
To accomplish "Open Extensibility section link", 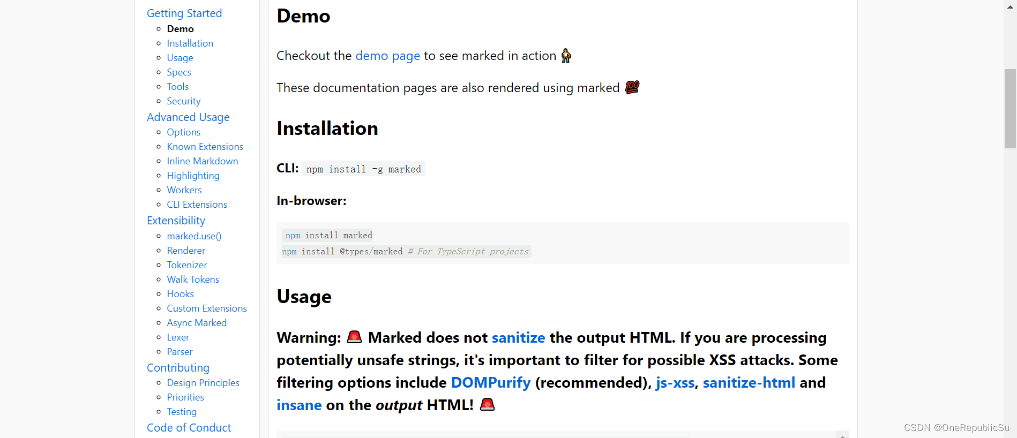I will click(176, 221).
